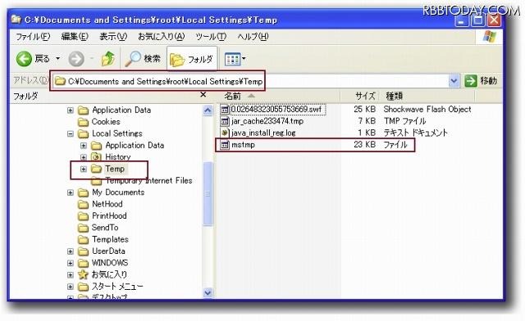Viewport: 525px width, 321px height.
Task: Click the star icon beside お気に入り
Action: point(83,274)
